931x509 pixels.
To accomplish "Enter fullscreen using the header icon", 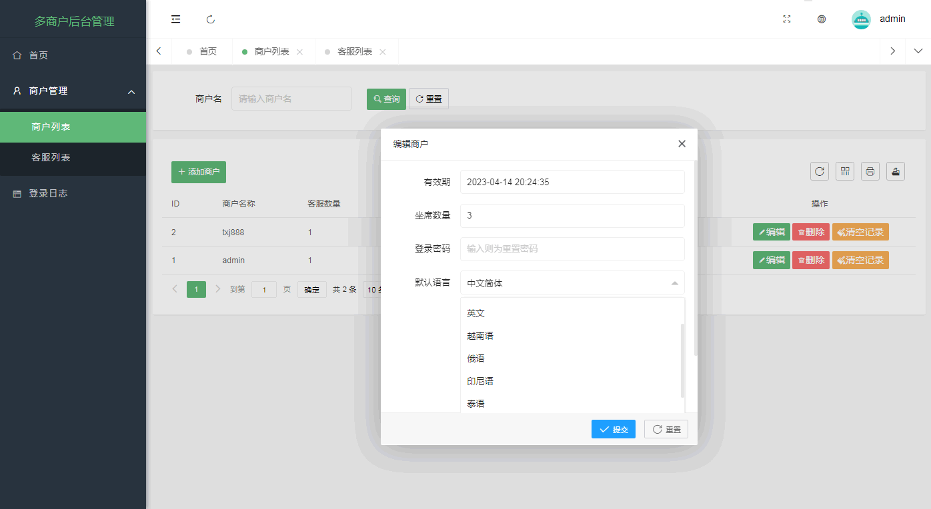I will (787, 19).
